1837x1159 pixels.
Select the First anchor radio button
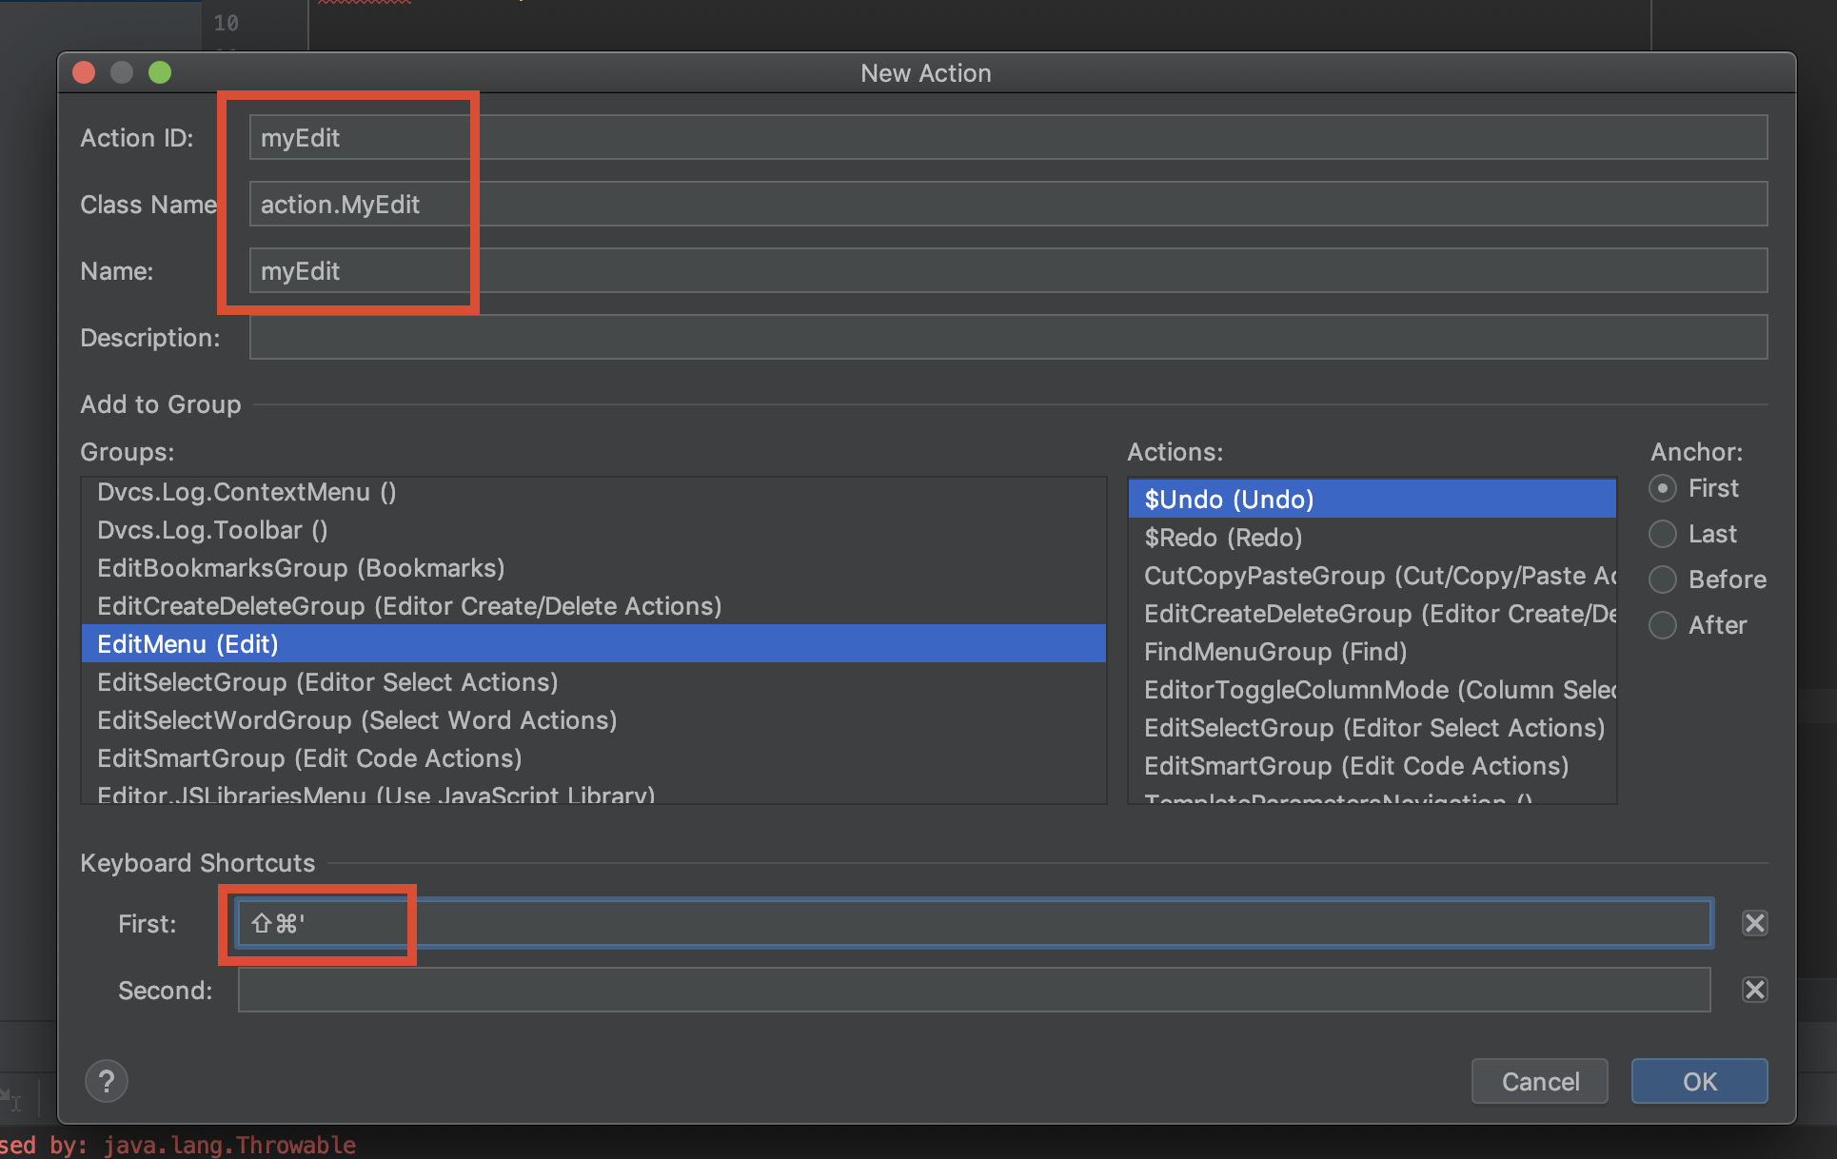coord(1663,488)
